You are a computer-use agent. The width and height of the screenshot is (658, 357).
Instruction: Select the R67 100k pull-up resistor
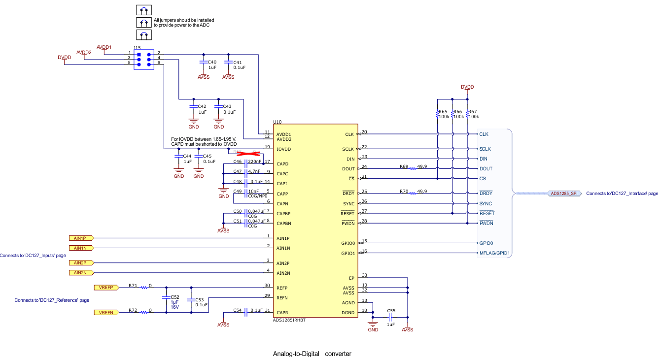coord(467,115)
